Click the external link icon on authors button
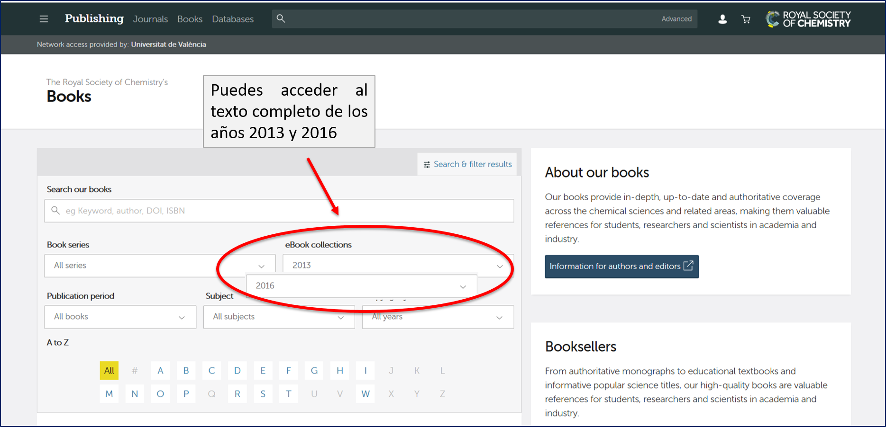Image resolution: width=886 pixels, height=427 pixels. (688, 266)
